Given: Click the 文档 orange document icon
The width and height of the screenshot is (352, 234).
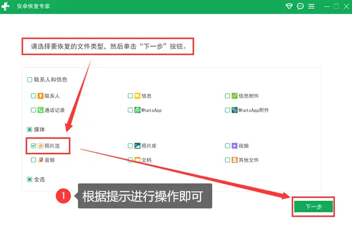Looking at the screenshot, I should point(137,160).
